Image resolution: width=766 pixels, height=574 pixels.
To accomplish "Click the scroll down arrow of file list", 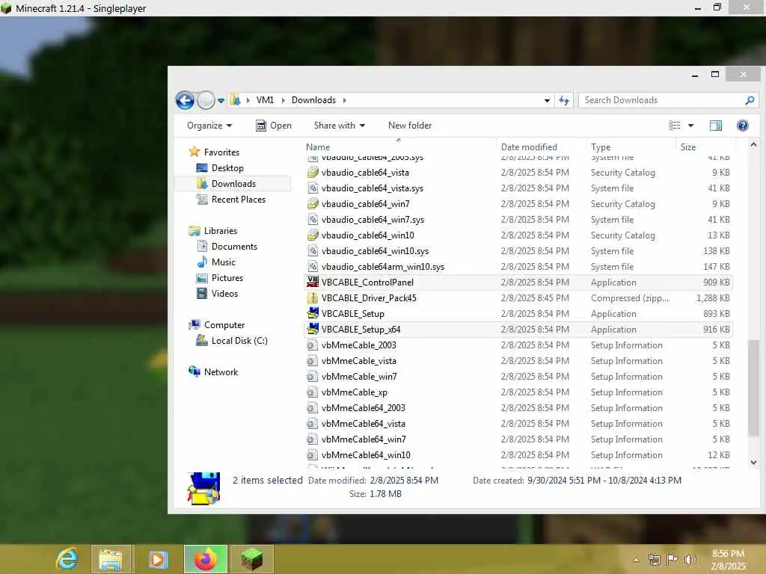I will [753, 462].
